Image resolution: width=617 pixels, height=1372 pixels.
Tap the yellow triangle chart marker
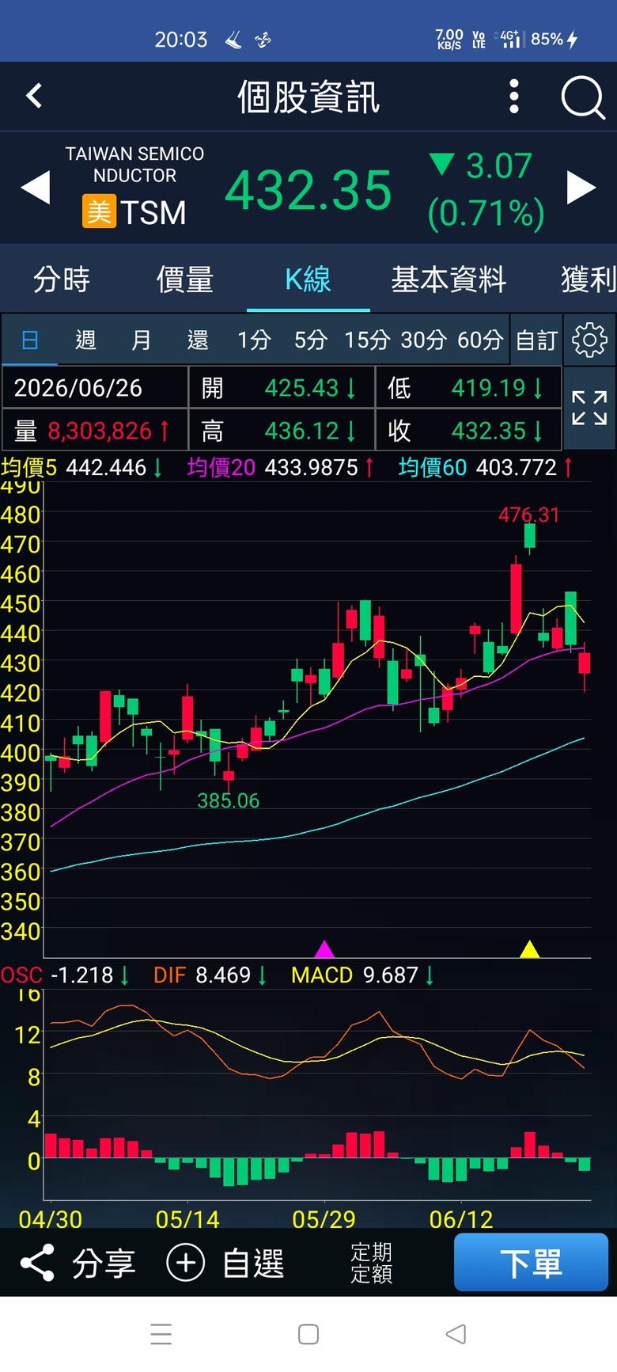pyautogui.click(x=529, y=948)
